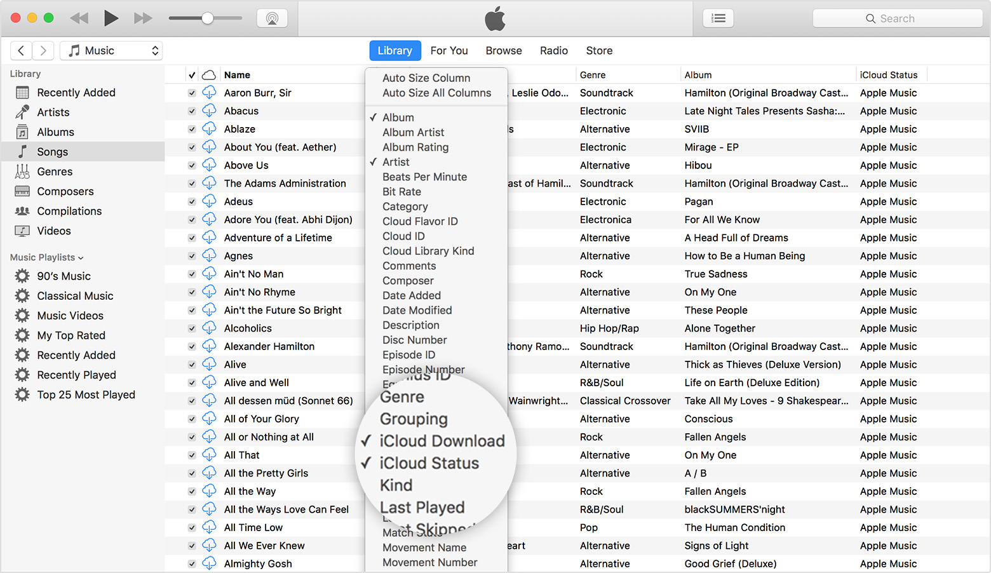Go forward with the right chevron

tap(43, 51)
